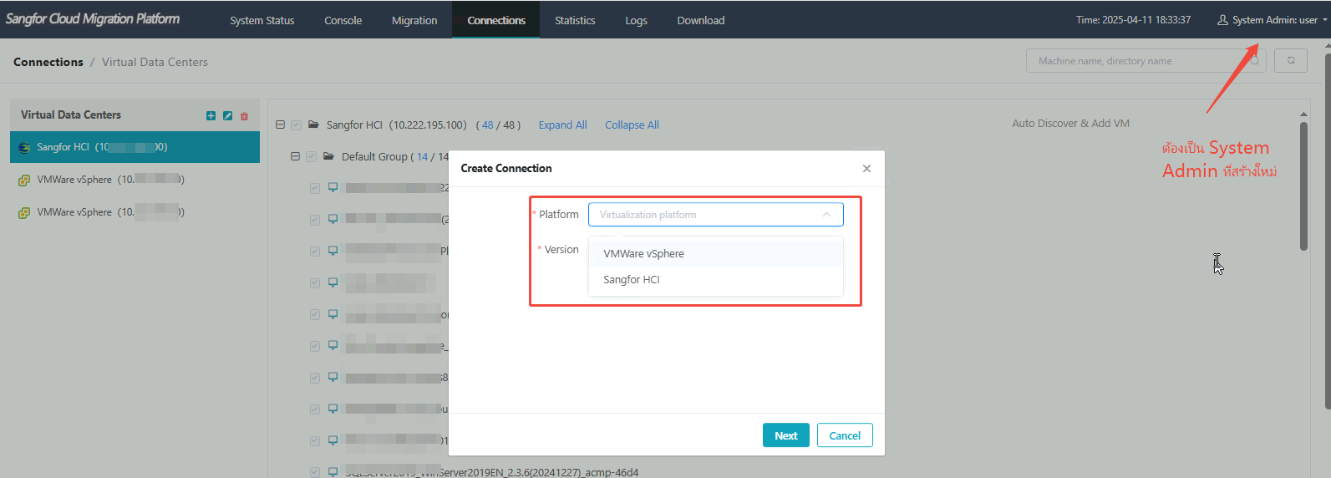Screen dimensions: 1331x478
Task: Select the Sangfor HCI data center entry
Action: 135,147
